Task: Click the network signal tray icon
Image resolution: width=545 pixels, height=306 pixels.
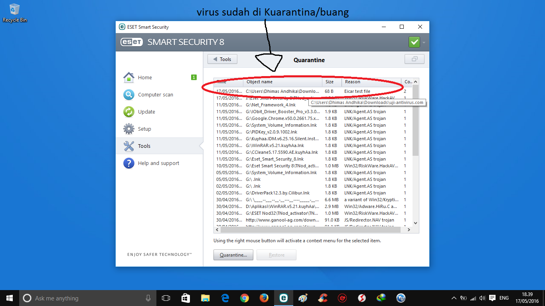Action: (473, 298)
